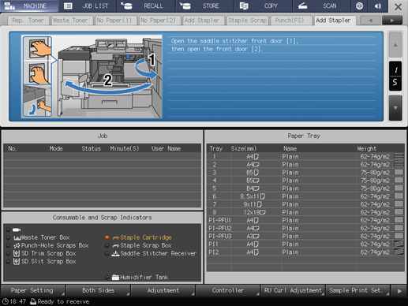Select the Punch(FS) tab
This screenshot has width=408, height=306.
[291, 21]
